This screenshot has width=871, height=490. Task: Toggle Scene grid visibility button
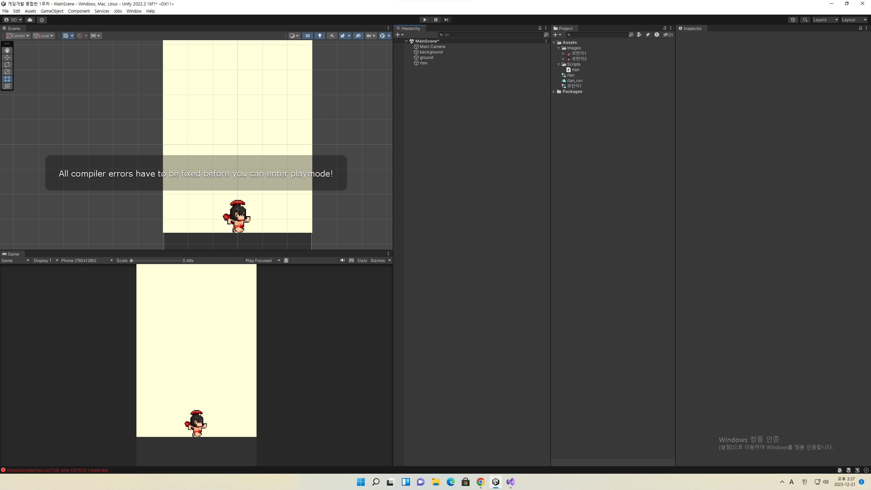click(x=66, y=36)
